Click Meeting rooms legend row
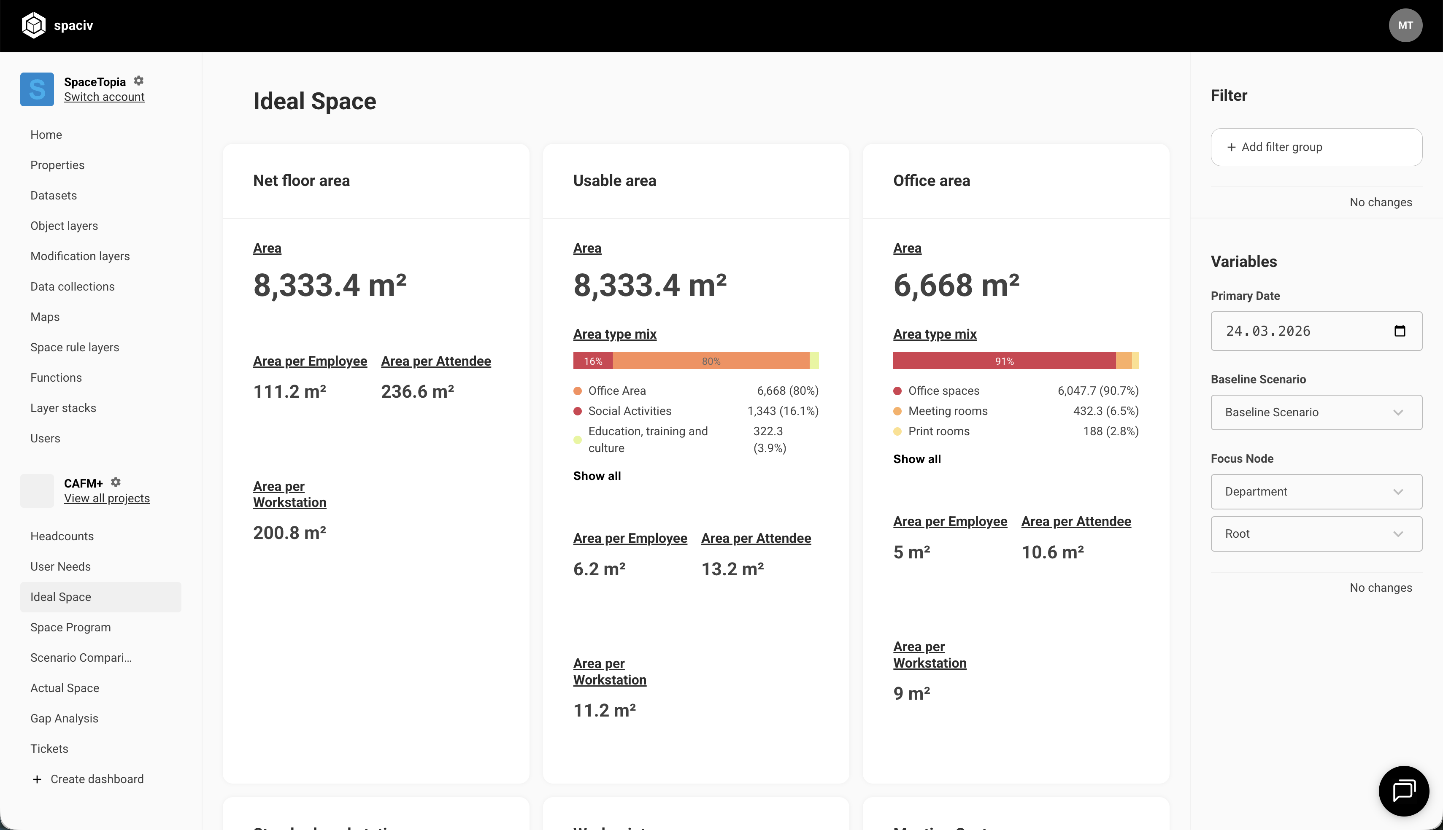 (x=1016, y=411)
